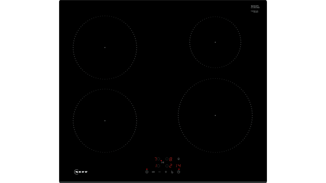Image resolution: width=326 pixels, height=183 pixels.
Task: Click the center of the large bottom-right zone
Action: tap(215, 116)
